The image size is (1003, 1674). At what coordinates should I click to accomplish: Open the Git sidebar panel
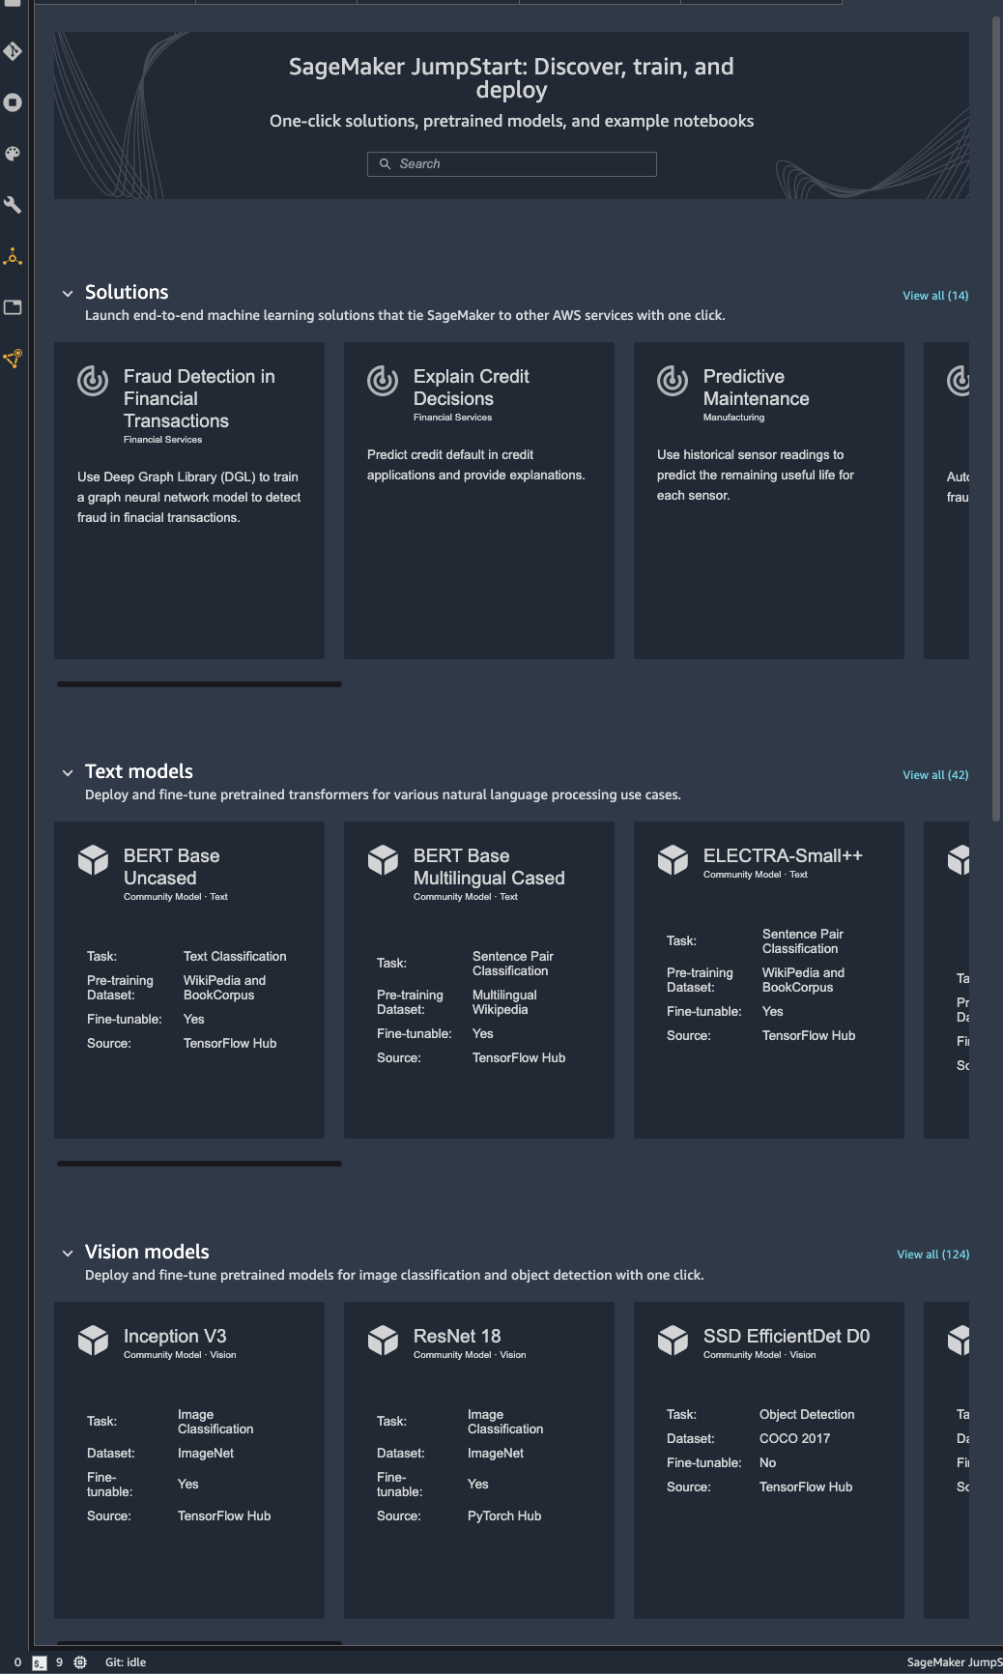click(x=13, y=51)
